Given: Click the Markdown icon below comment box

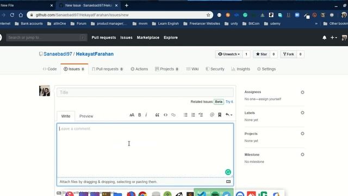Looking at the screenshot, I should click(228, 182).
